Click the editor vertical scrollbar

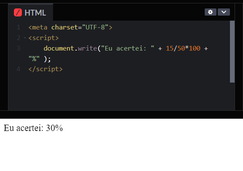coord(232,52)
